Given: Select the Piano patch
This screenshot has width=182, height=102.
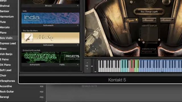Looking at the screenshot, I should point(3,33).
